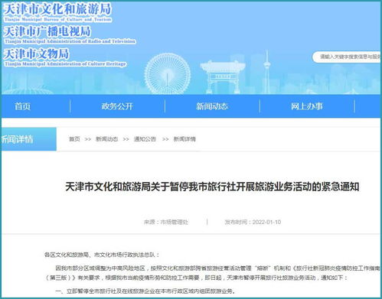The width and height of the screenshot is (382, 299).
Task: Click the 首页 breadcrumb link
Action: [74, 139]
